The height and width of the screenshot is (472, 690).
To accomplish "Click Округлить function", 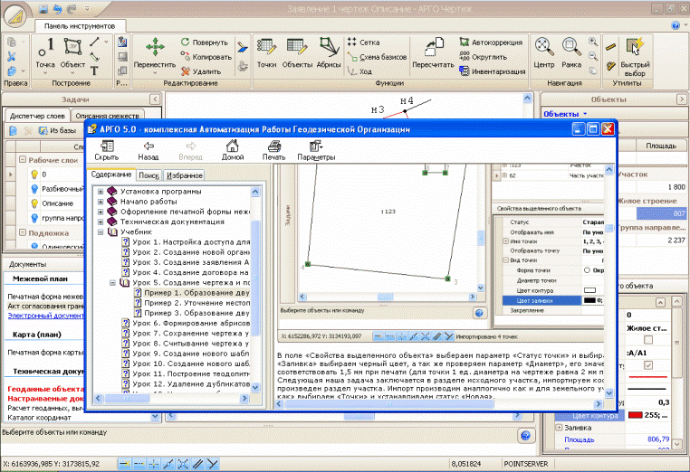I will click(484, 57).
